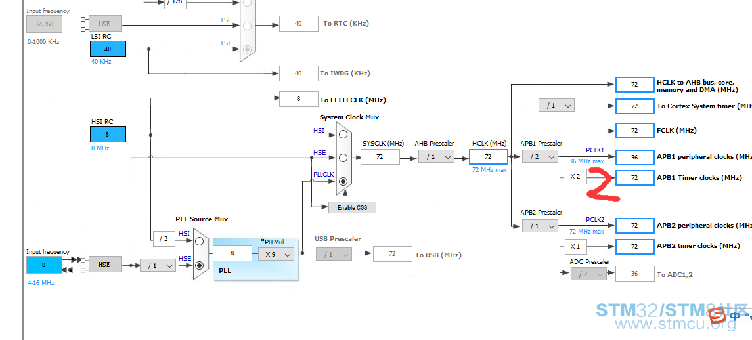Click the 32.768 LSE input frequency field

click(x=44, y=24)
